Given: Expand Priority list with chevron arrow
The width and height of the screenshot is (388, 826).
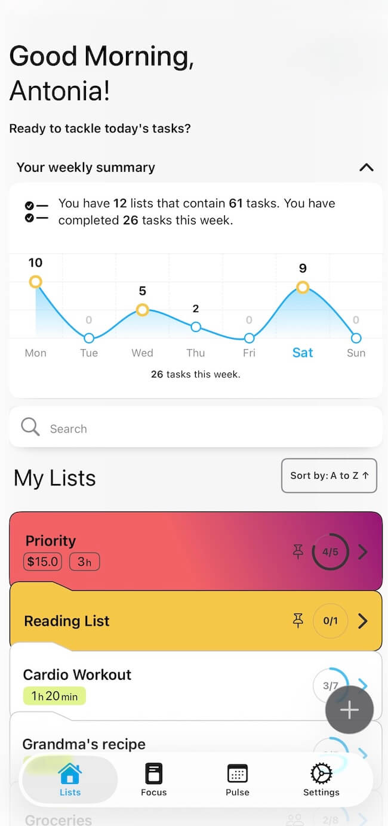Looking at the screenshot, I should pos(362,552).
